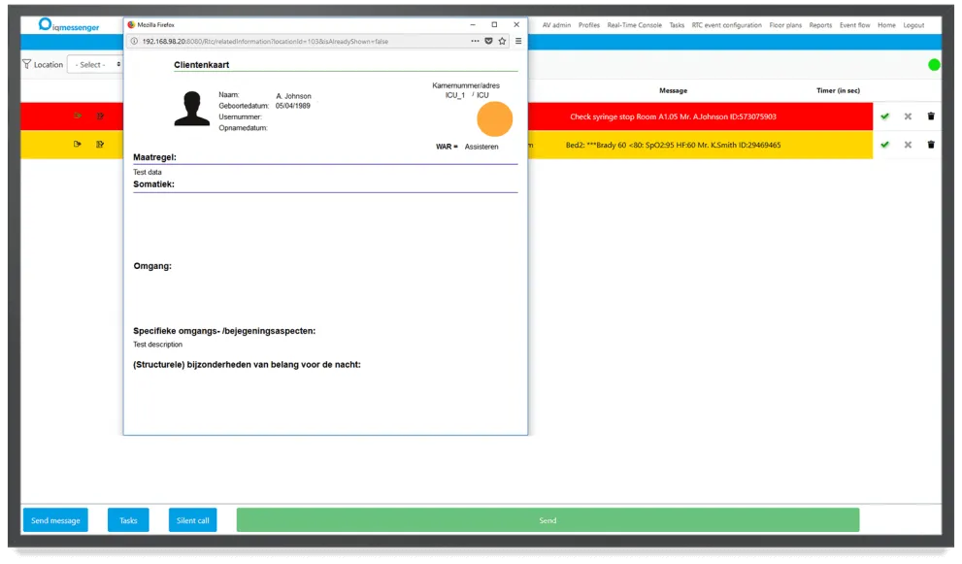Click the green Send button
This screenshot has height=564, width=962.
[x=547, y=520]
